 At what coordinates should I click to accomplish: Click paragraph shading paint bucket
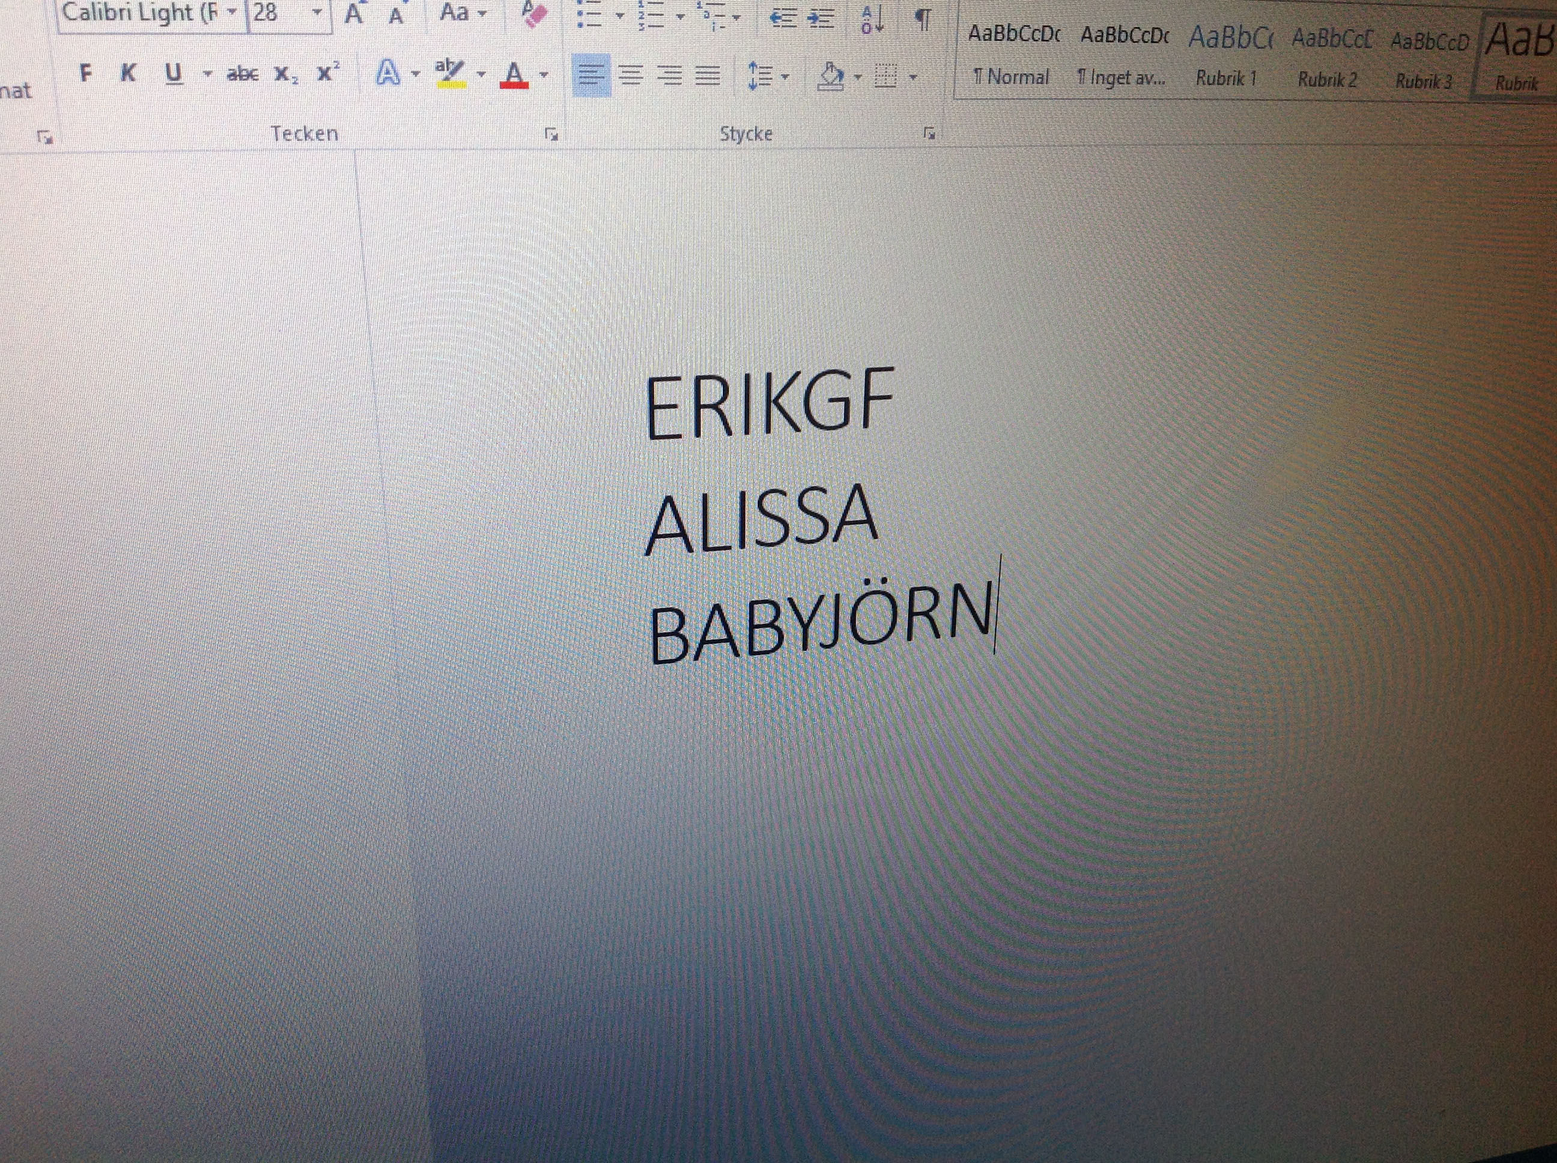(831, 76)
